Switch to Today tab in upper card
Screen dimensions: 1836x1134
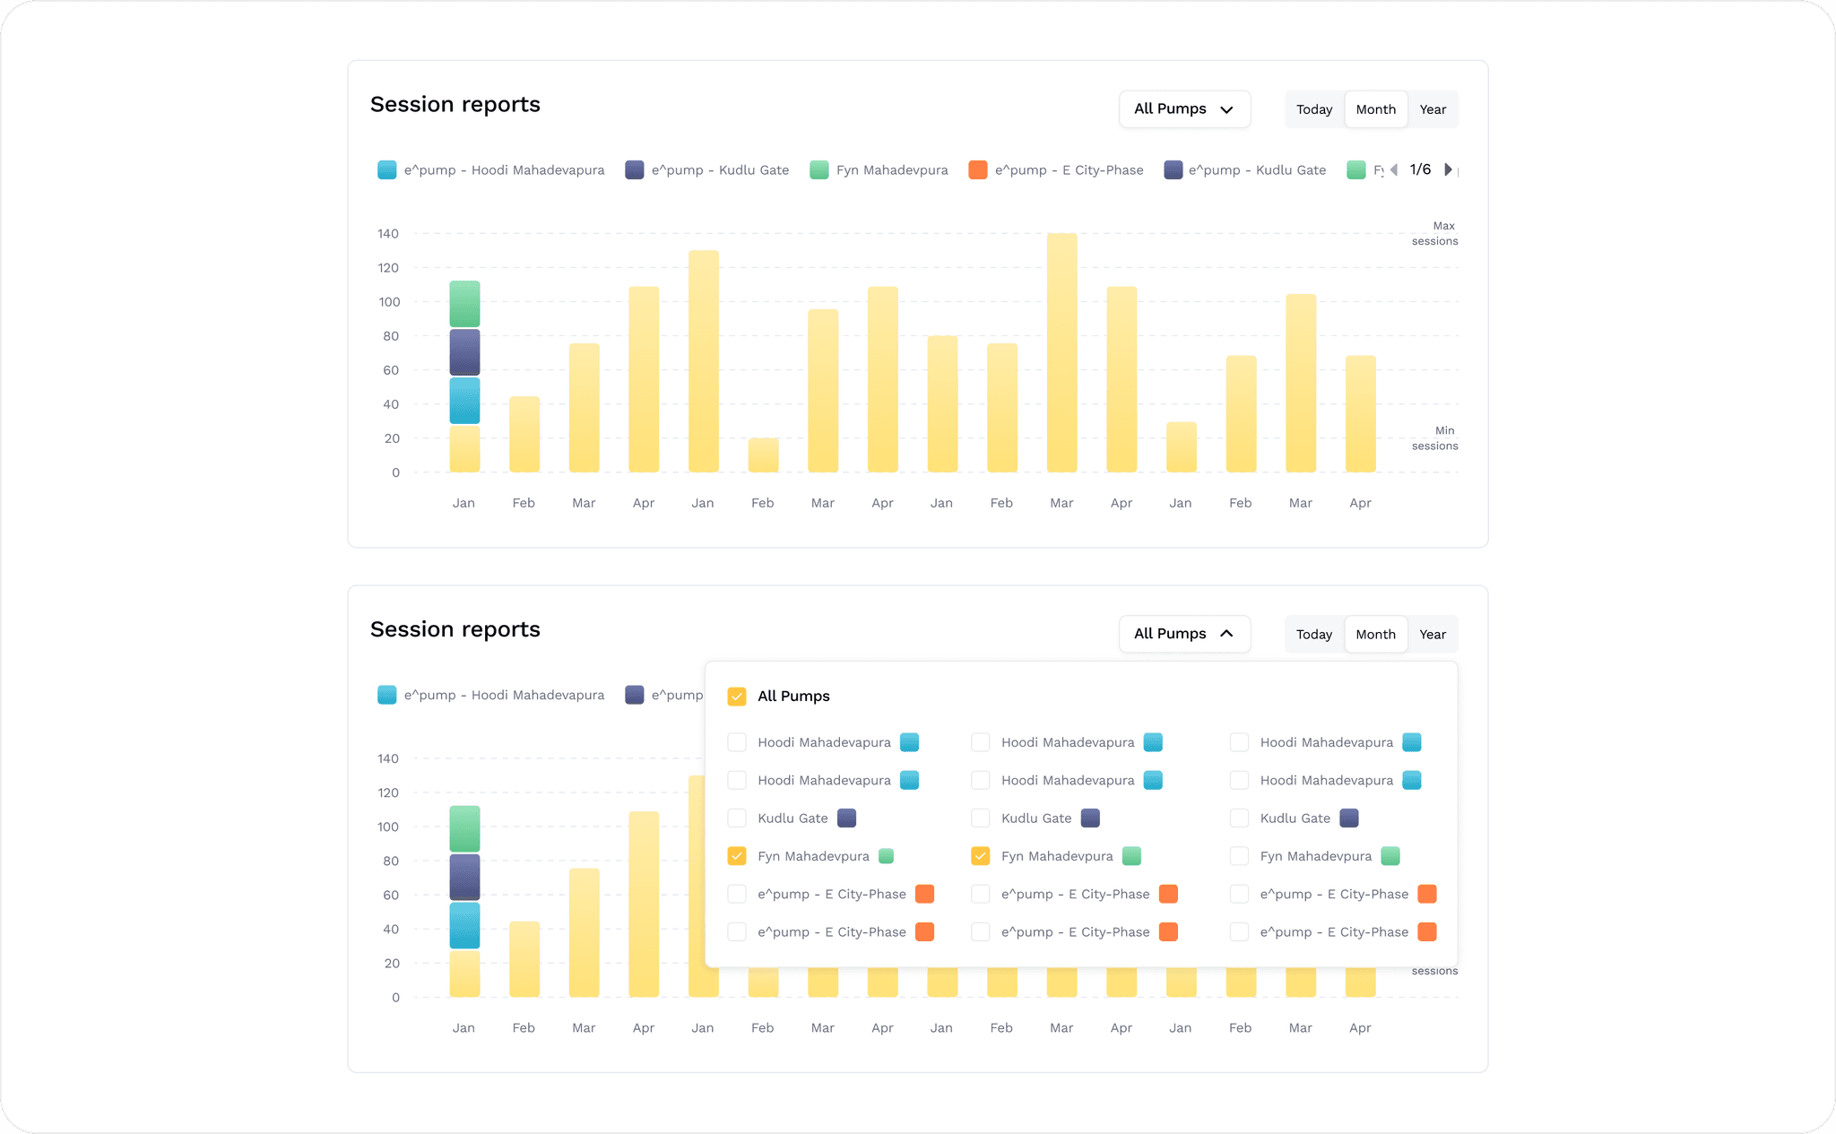[1314, 109]
